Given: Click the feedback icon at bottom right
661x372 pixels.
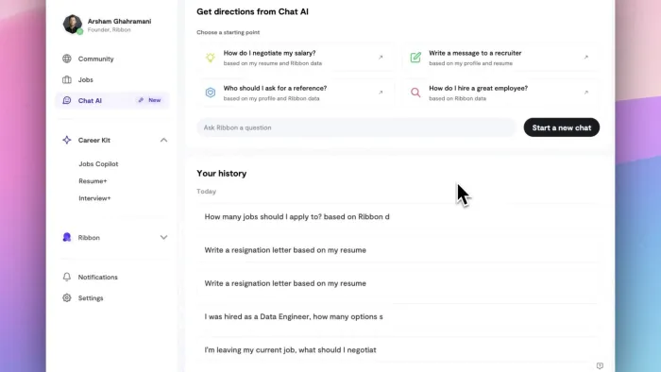Looking at the screenshot, I should pyautogui.click(x=600, y=365).
